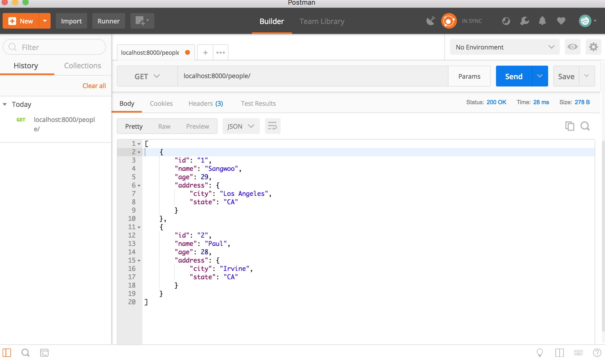Image resolution: width=605 pixels, height=360 pixels.
Task: Select the response Cookies tab
Action: (x=161, y=103)
